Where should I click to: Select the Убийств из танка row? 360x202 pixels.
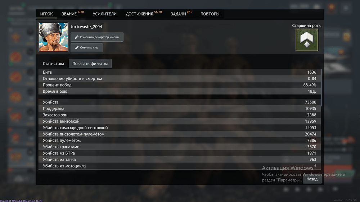(x=179, y=160)
